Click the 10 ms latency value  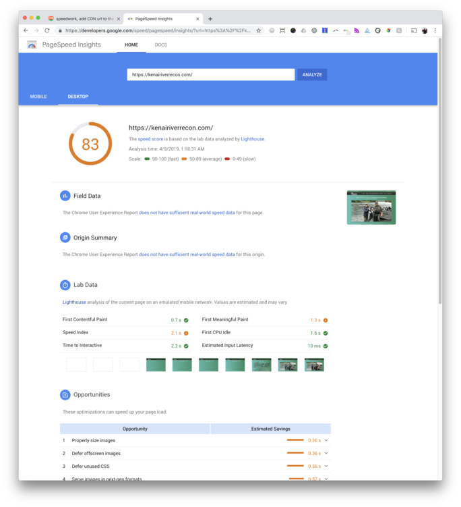pos(314,346)
